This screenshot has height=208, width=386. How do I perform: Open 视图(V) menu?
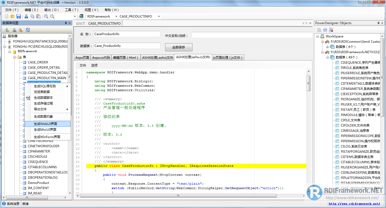92,10
